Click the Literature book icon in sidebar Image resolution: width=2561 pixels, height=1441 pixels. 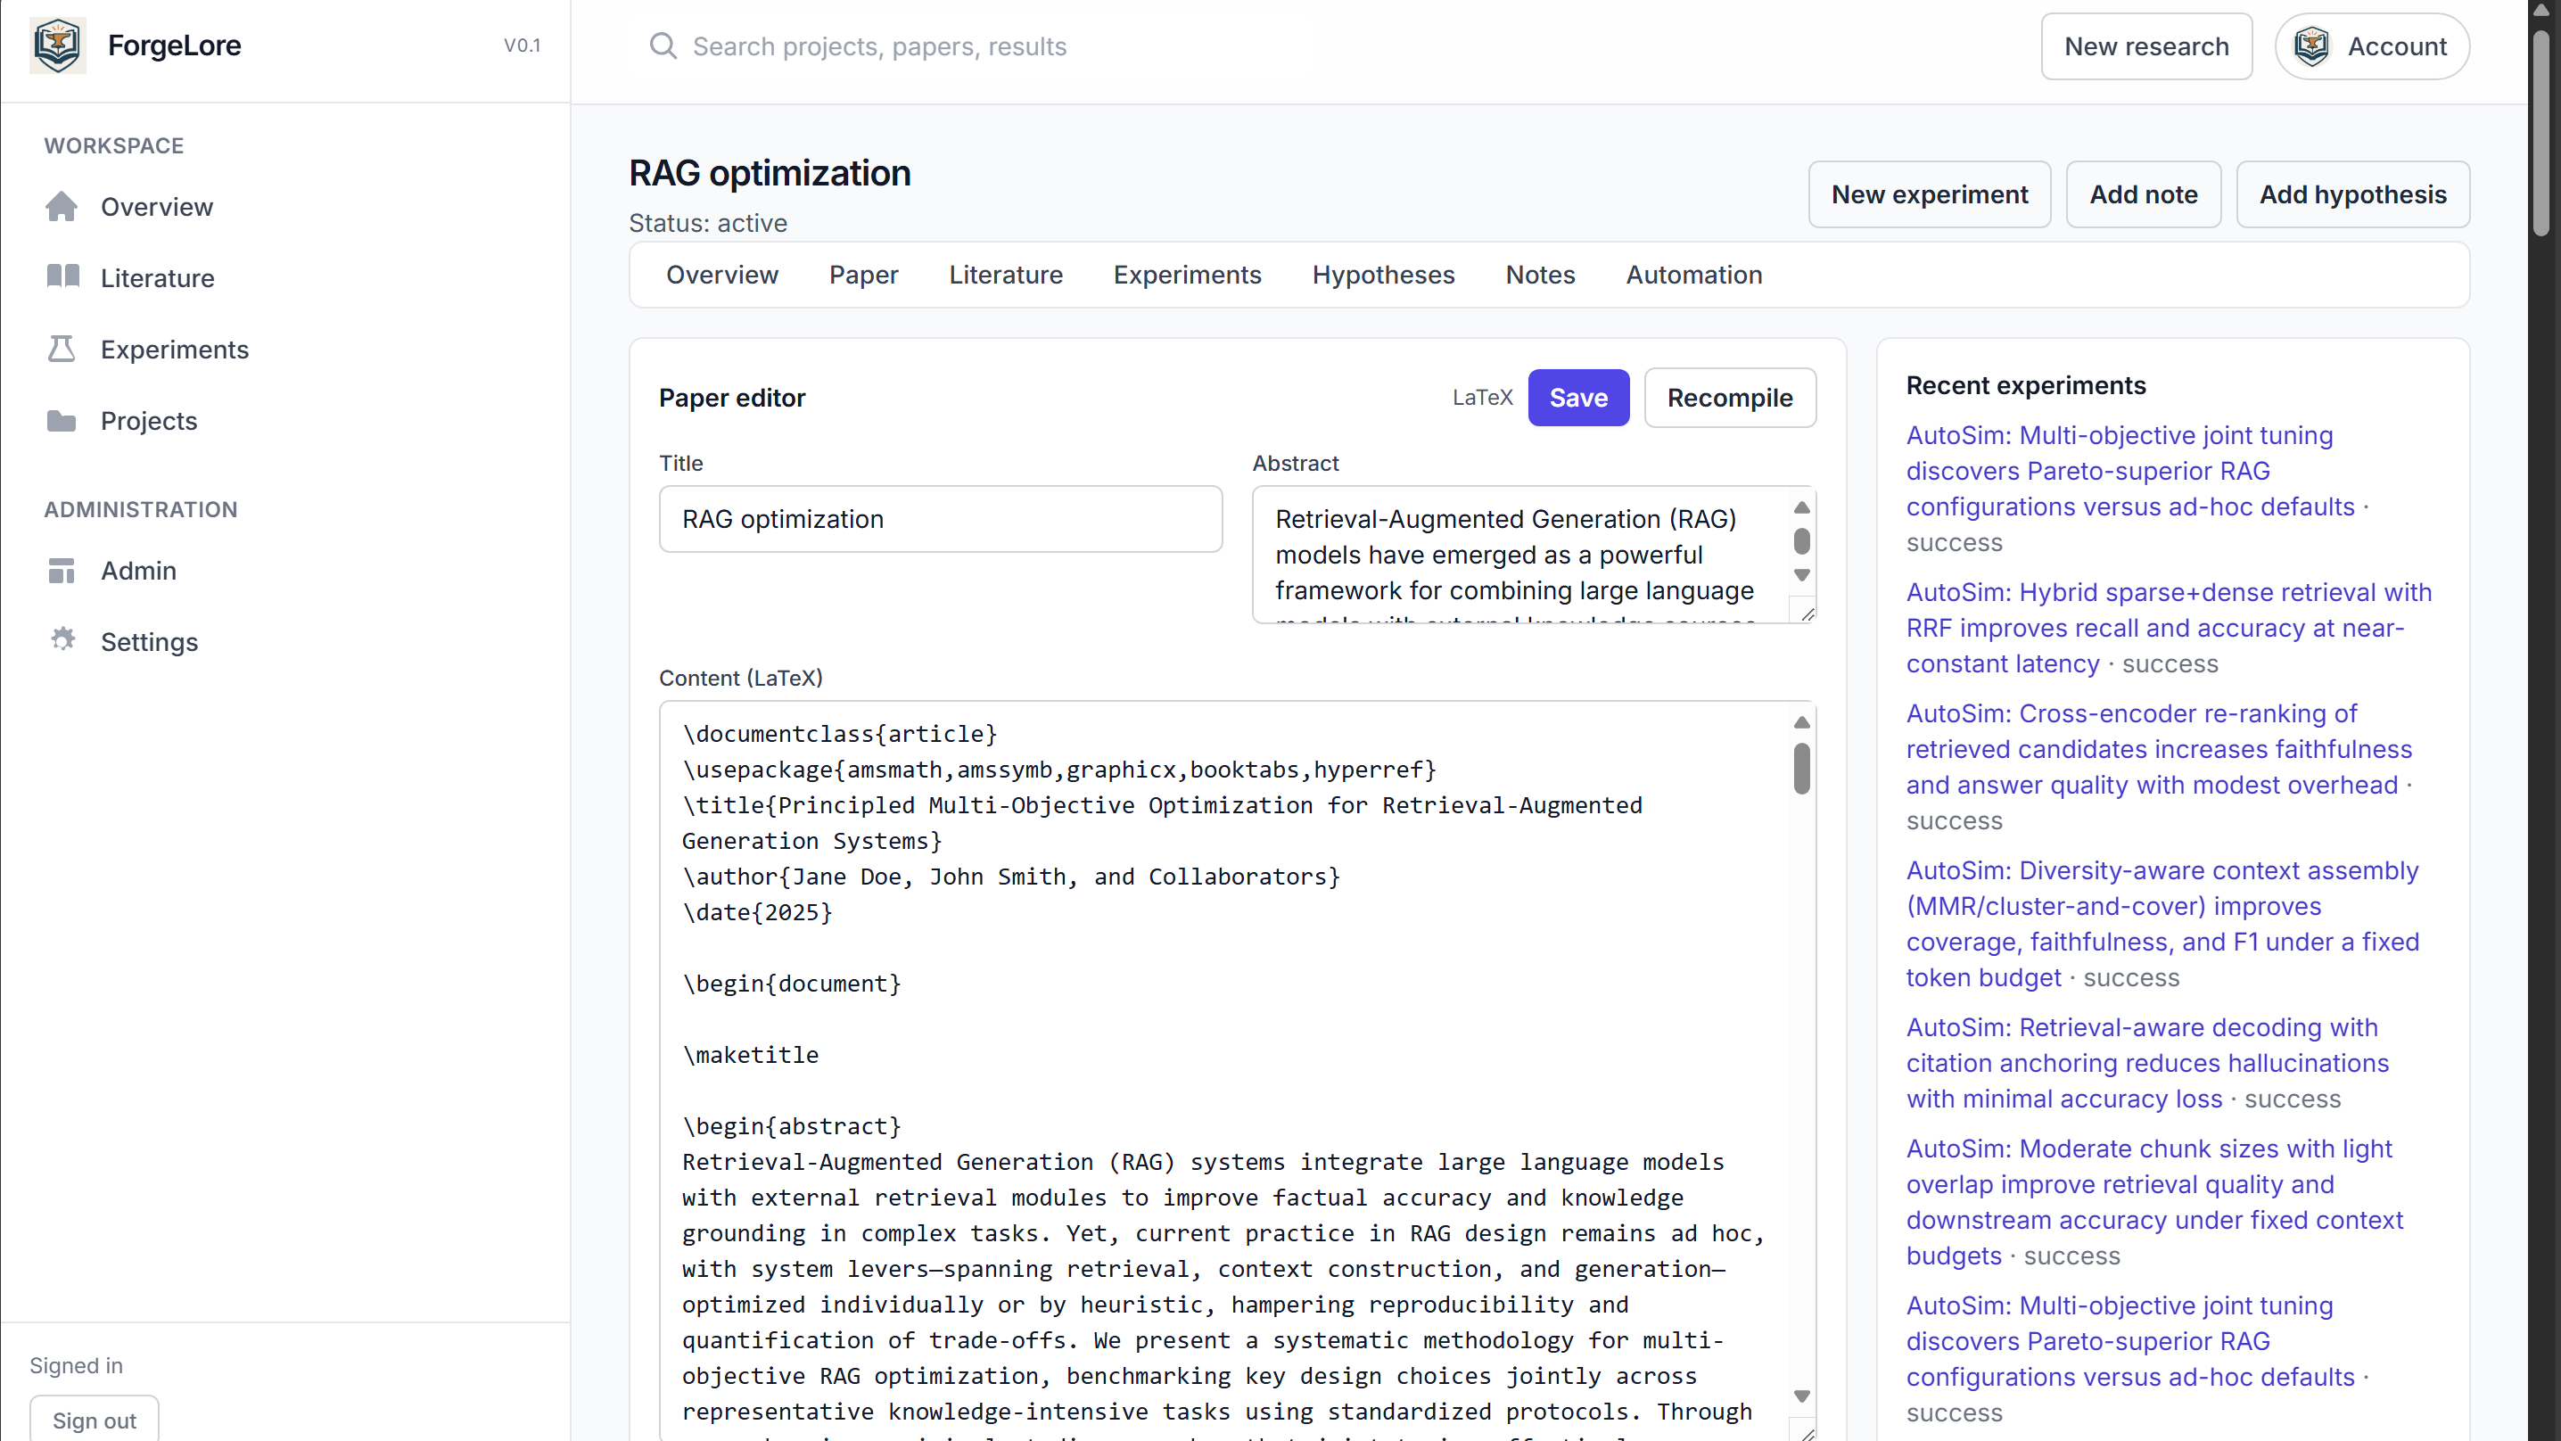coord(62,276)
